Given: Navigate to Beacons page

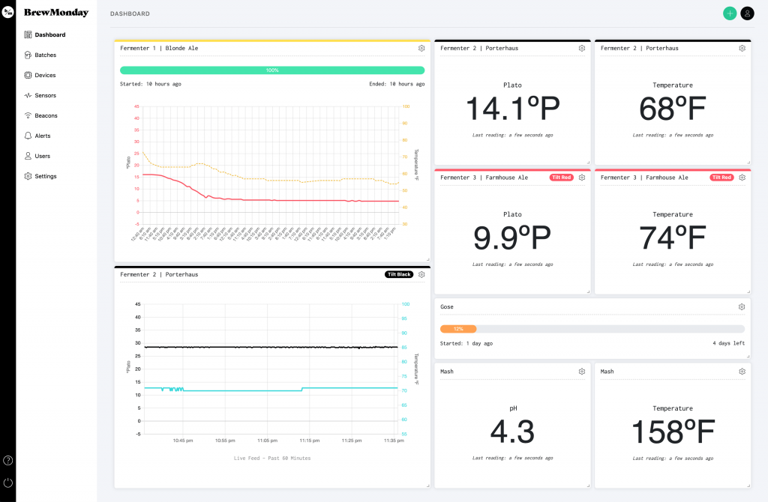Looking at the screenshot, I should [46, 115].
